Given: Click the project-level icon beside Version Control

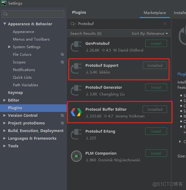Looking at the screenshot, I should click(62, 115).
